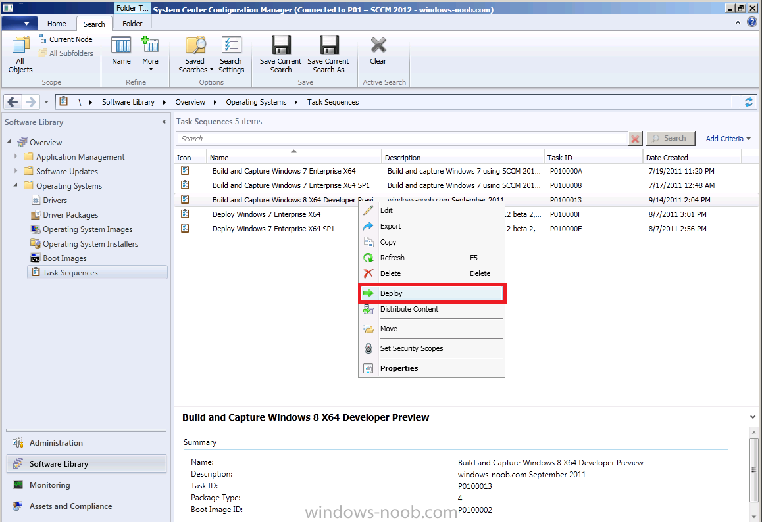Select Task Sequences in the tree
This screenshot has width=762, height=522.
point(97,272)
